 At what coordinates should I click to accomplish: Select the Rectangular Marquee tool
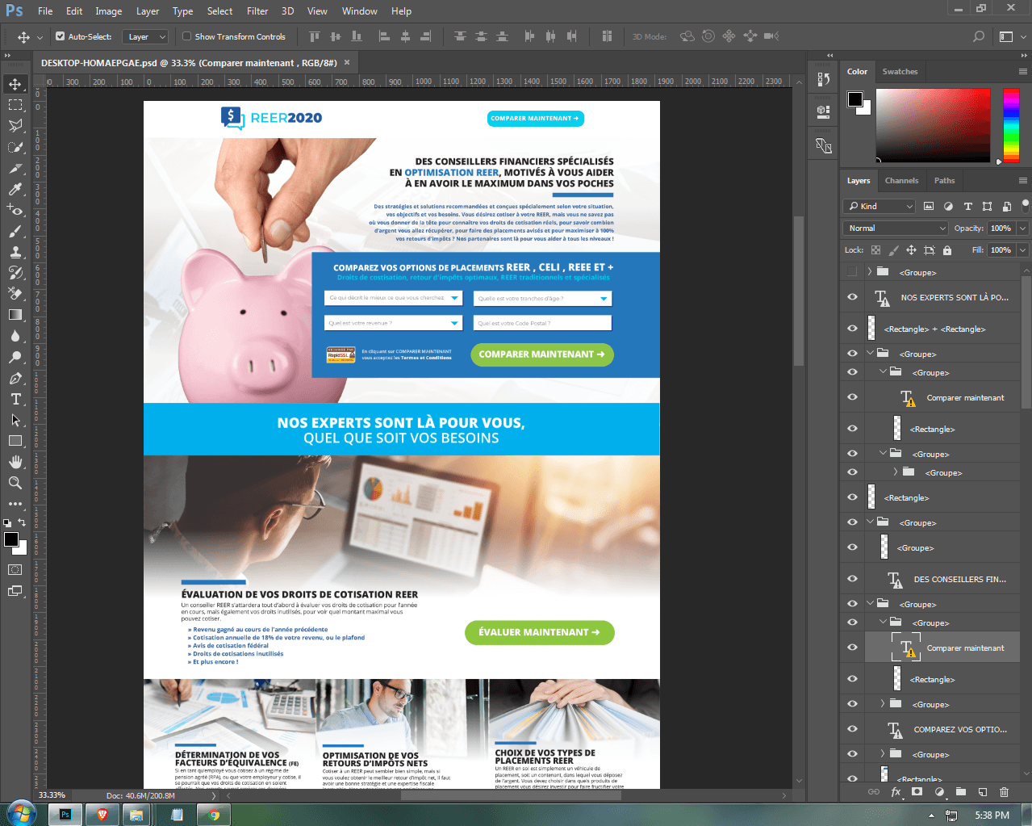pos(15,105)
